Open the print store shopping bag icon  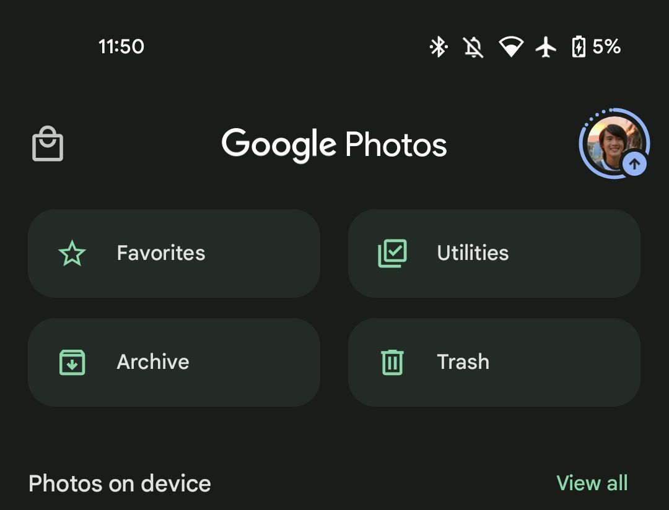pos(48,144)
